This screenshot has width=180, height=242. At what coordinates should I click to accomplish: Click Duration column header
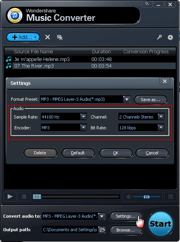tap(101, 52)
